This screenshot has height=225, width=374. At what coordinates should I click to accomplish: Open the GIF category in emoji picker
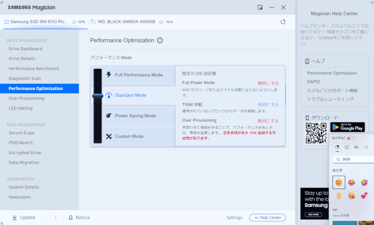click(356, 147)
